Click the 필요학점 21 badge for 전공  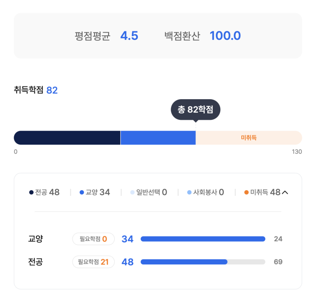(x=93, y=262)
